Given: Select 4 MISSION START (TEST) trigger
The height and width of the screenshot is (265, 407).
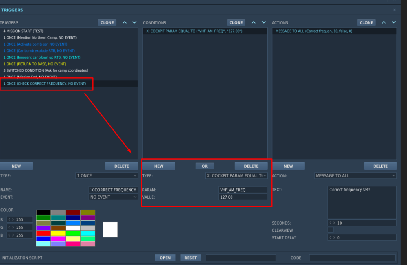Looking at the screenshot, I should pyautogui.click(x=69, y=31).
